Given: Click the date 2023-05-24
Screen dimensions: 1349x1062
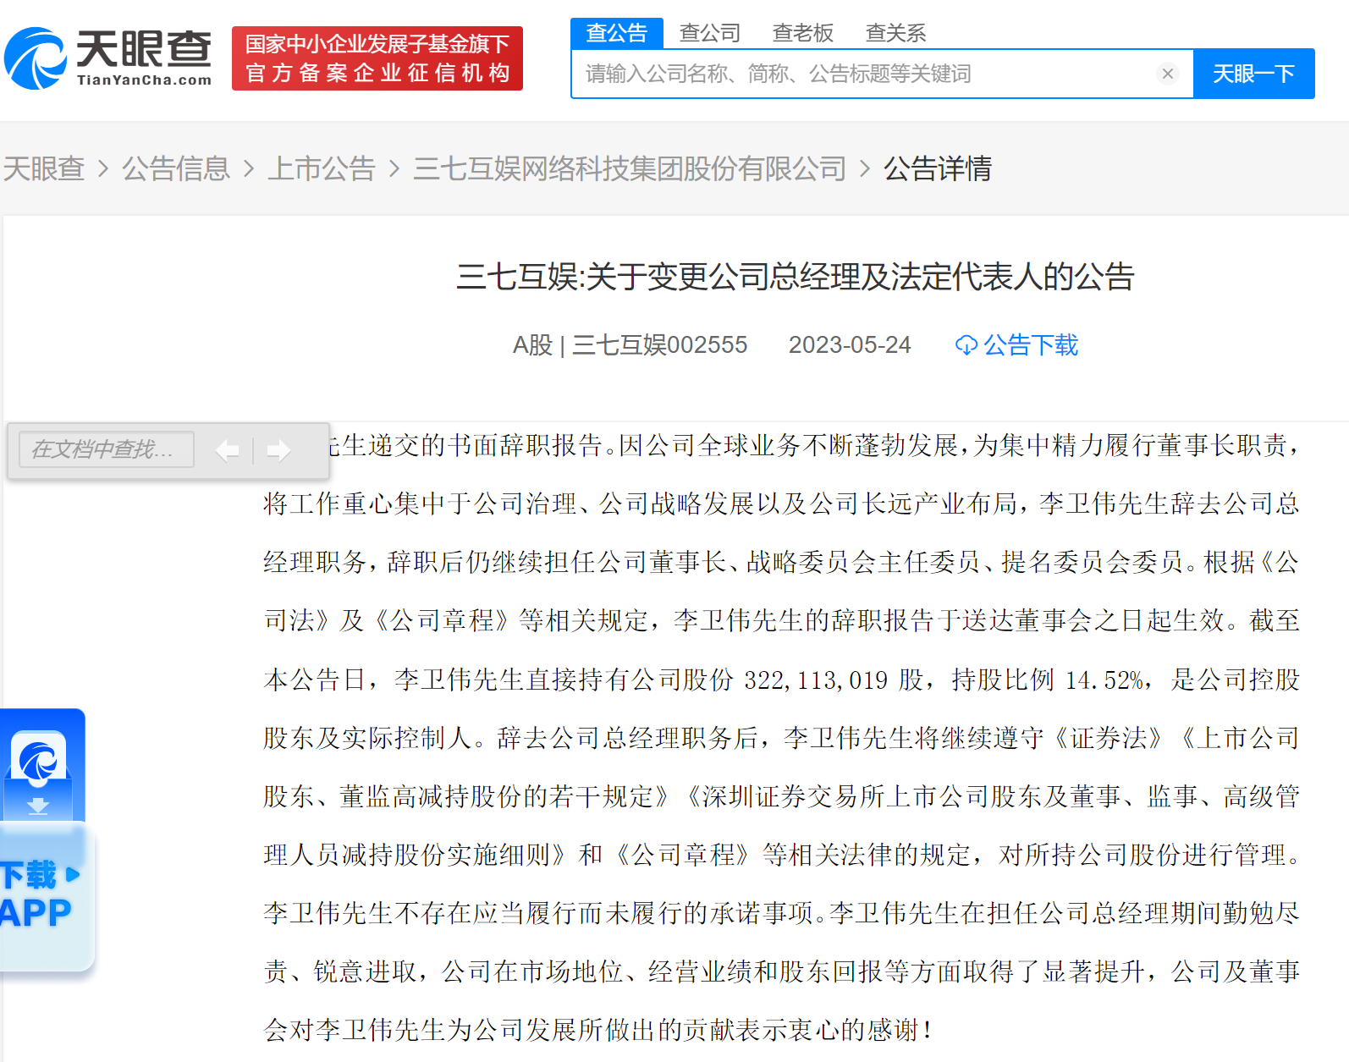Looking at the screenshot, I should [x=850, y=345].
